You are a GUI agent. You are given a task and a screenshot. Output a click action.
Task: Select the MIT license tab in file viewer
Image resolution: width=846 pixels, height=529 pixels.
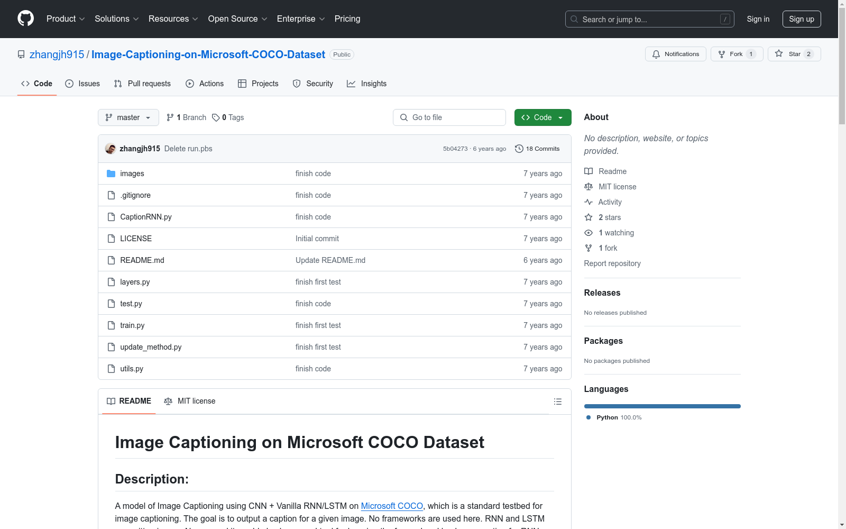(190, 401)
